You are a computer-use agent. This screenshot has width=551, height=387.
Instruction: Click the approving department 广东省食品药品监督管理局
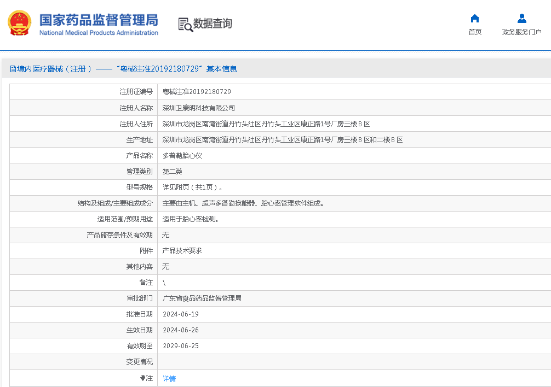(x=202, y=298)
